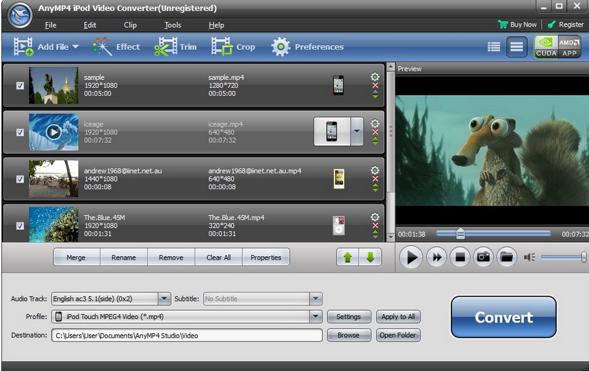The image size is (589, 371).
Task: Mute the preview volume speaker icon
Action: (529, 257)
